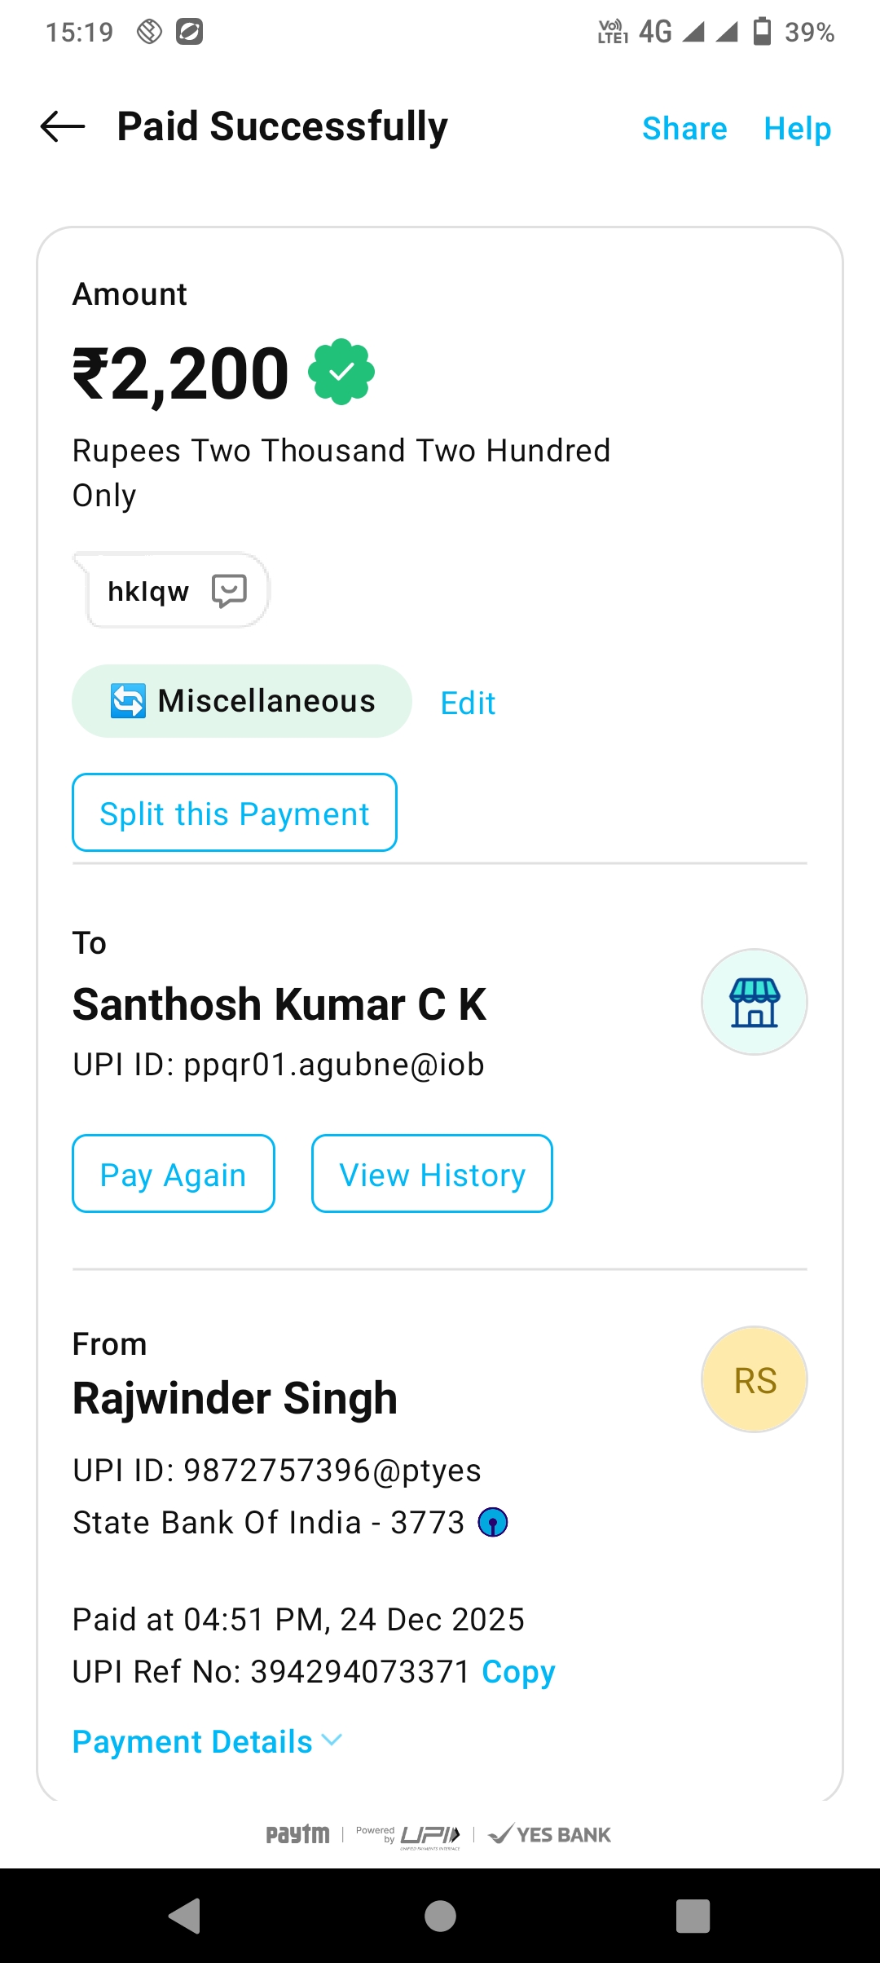Open Help for this payment
Image resolution: width=880 pixels, height=1963 pixels.
click(797, 129)
